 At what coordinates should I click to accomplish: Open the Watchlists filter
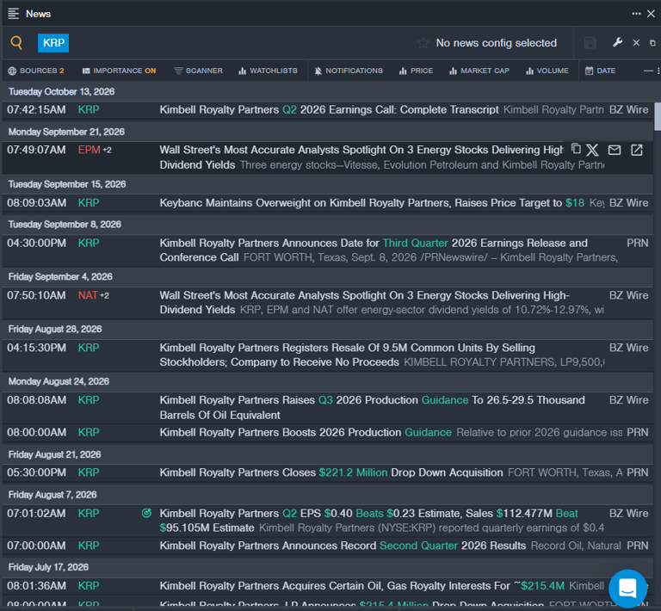[268, 71]
